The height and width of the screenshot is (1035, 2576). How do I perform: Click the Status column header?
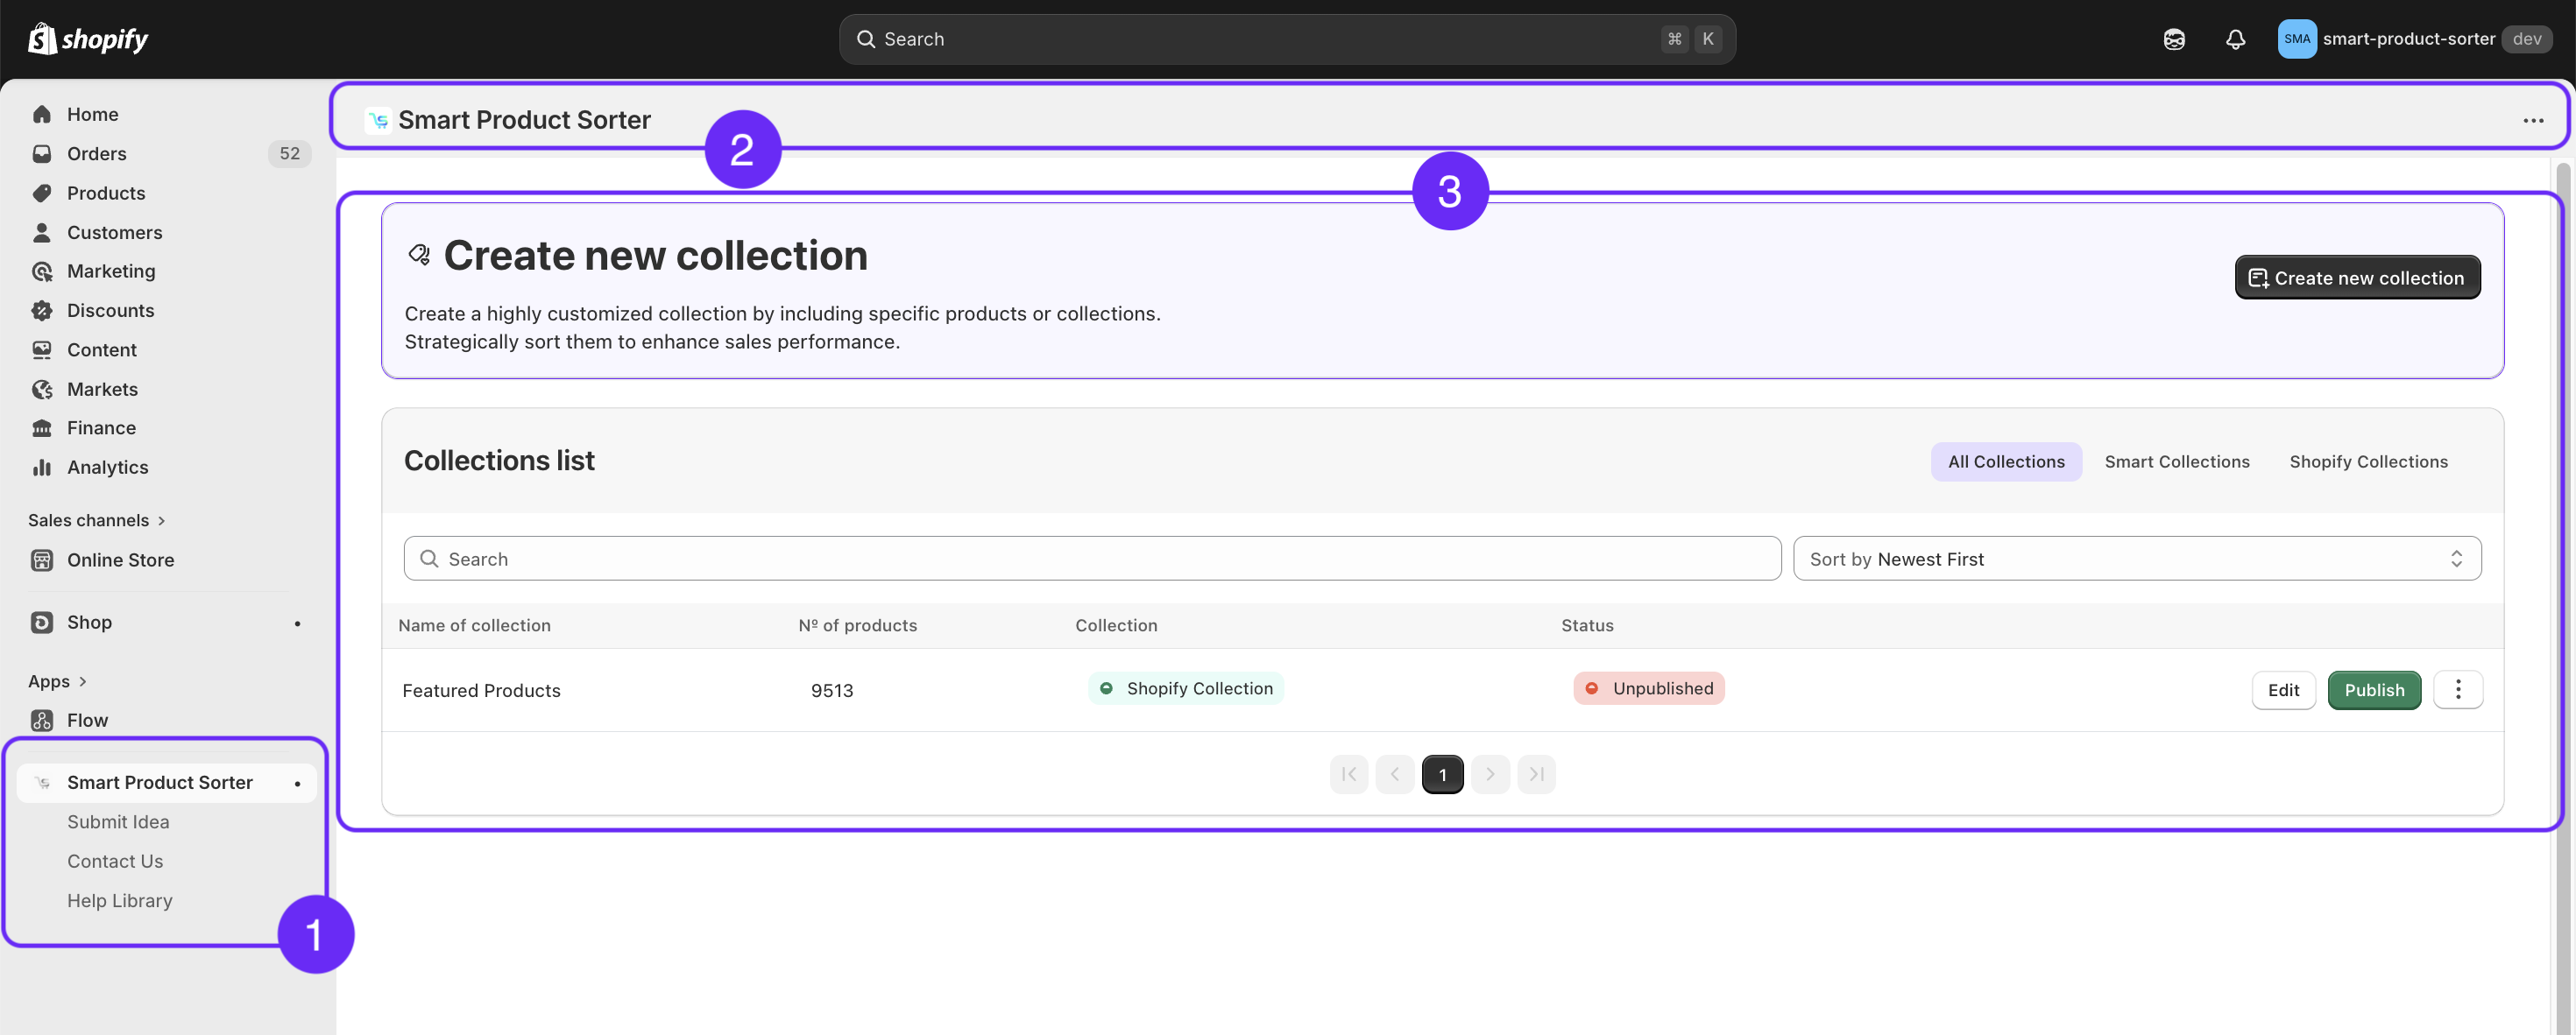(x=1587, y=625)
